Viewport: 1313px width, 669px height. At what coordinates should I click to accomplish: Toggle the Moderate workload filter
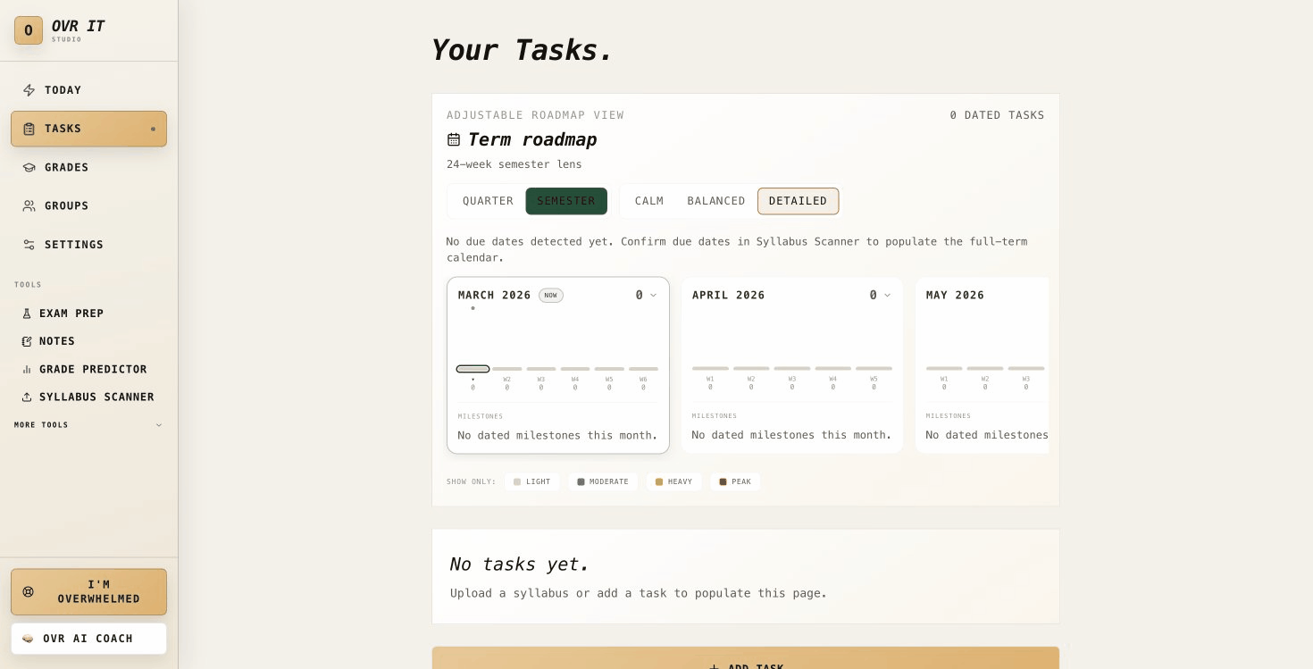(x=603, y=481)
